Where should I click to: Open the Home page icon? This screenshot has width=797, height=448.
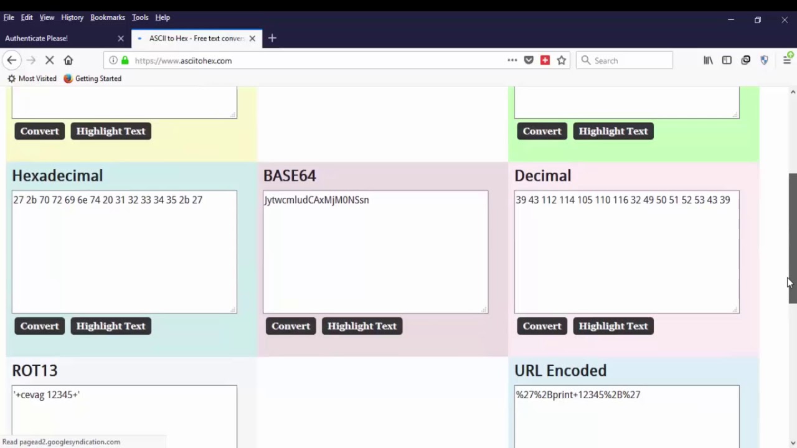[68, 60]
